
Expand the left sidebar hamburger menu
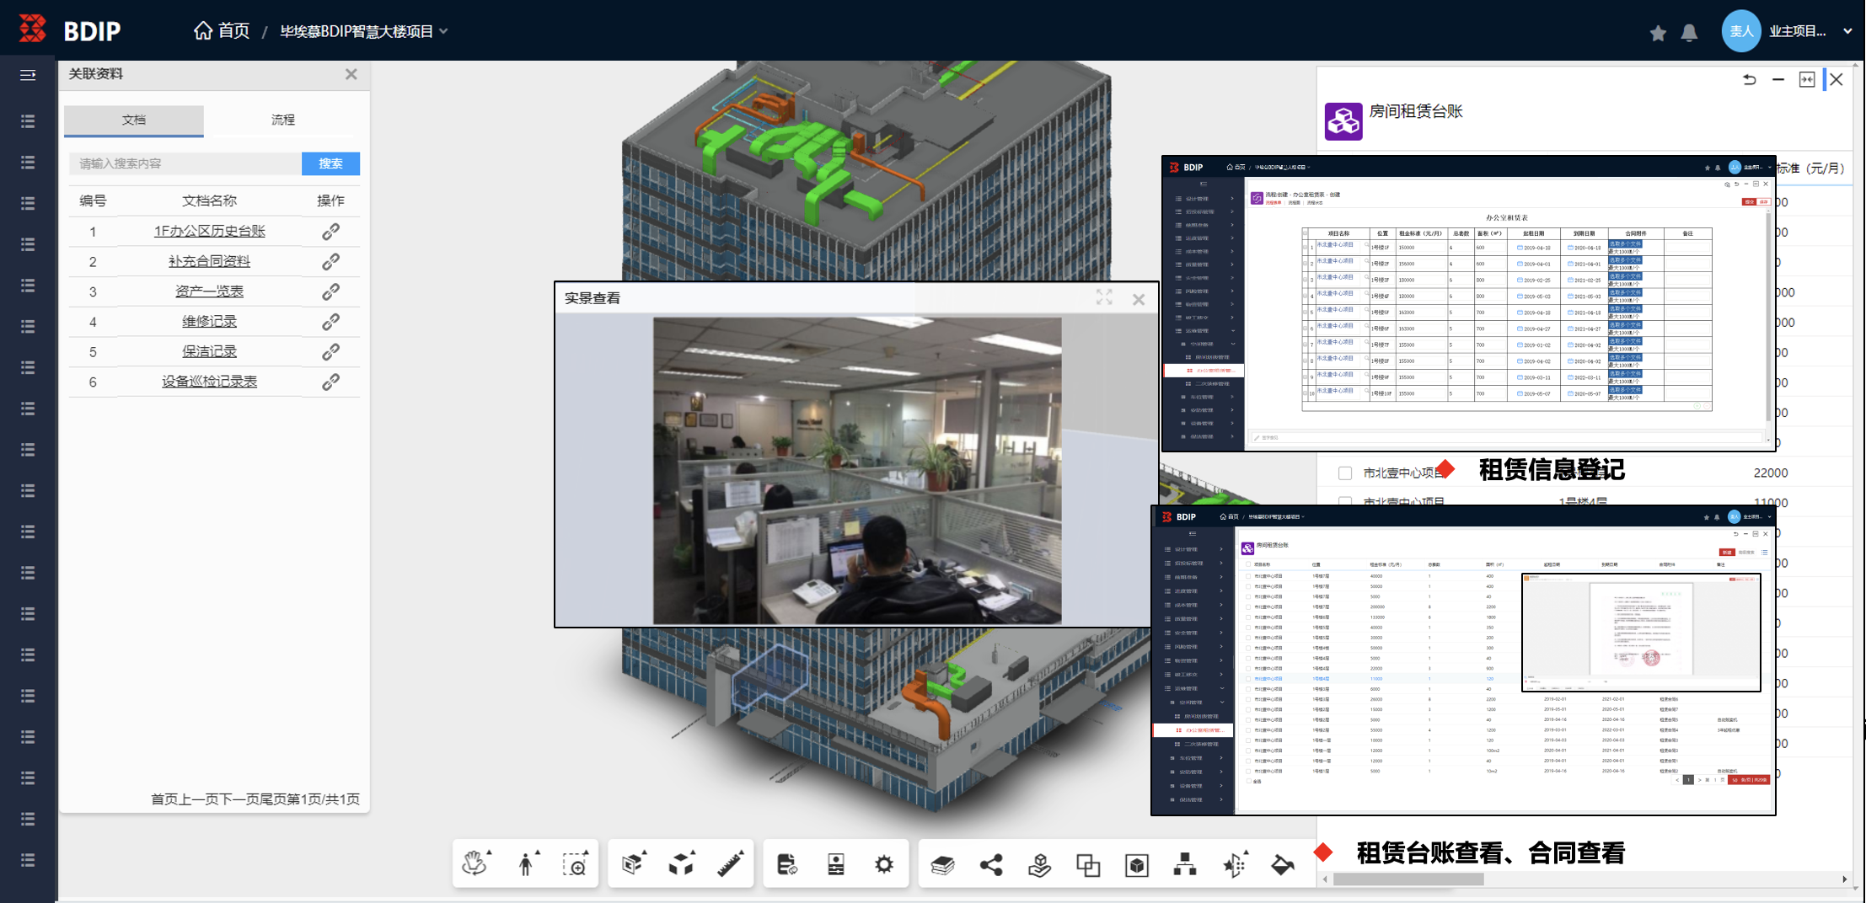pyautogui.click(x=28, y=75)
